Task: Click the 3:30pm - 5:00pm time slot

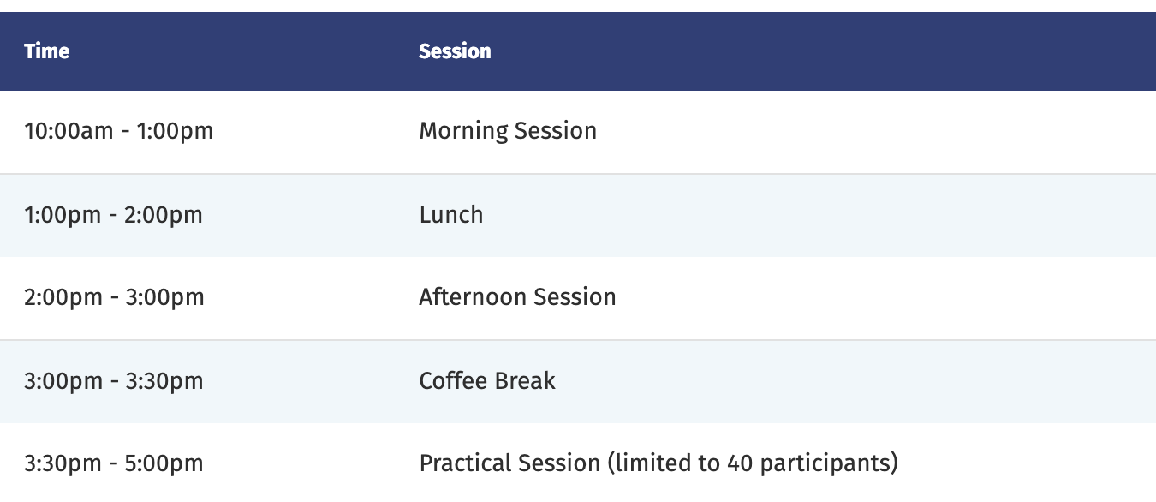Action: [114, 463]
